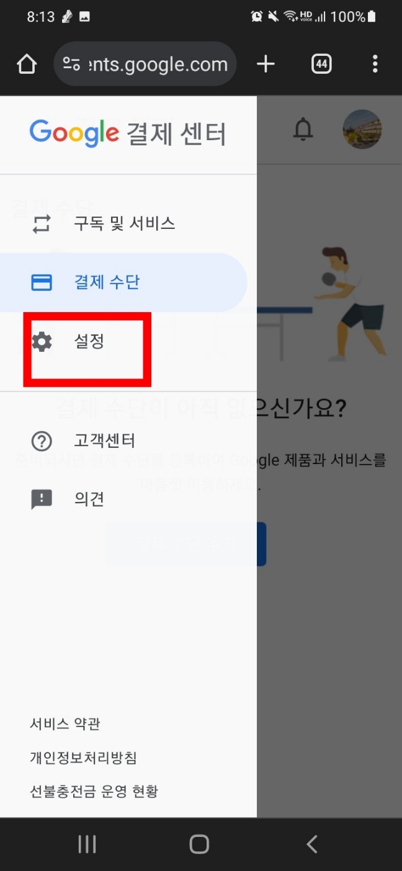Select 결제 수단 menu item

tap(124, 282)
